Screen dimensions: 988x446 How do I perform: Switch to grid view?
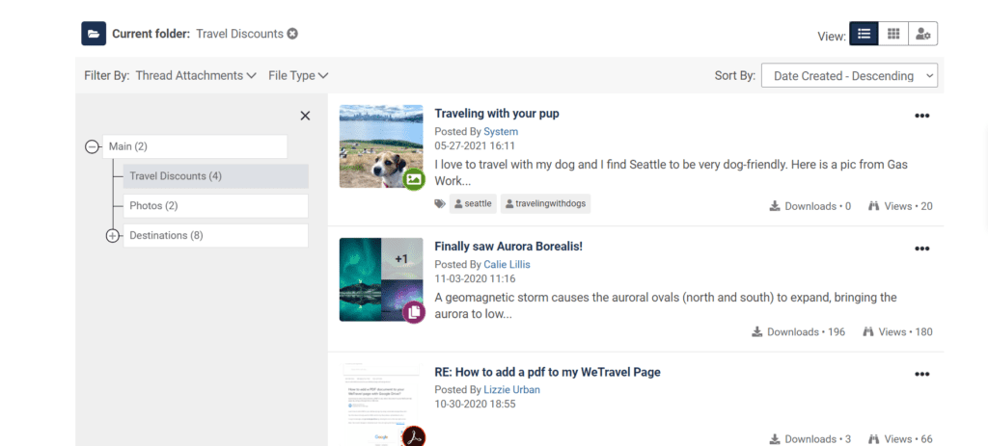click(x=893, y=34)
